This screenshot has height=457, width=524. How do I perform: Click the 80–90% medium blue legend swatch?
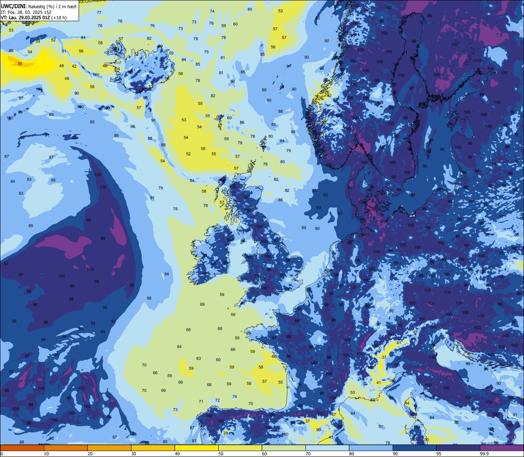click(371, 448)
